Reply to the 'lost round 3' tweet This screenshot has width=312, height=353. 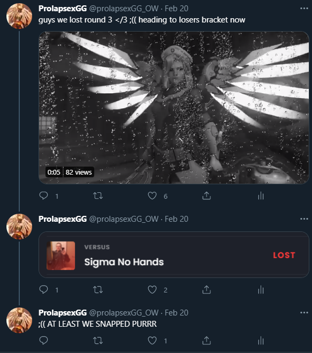[44, 196]
